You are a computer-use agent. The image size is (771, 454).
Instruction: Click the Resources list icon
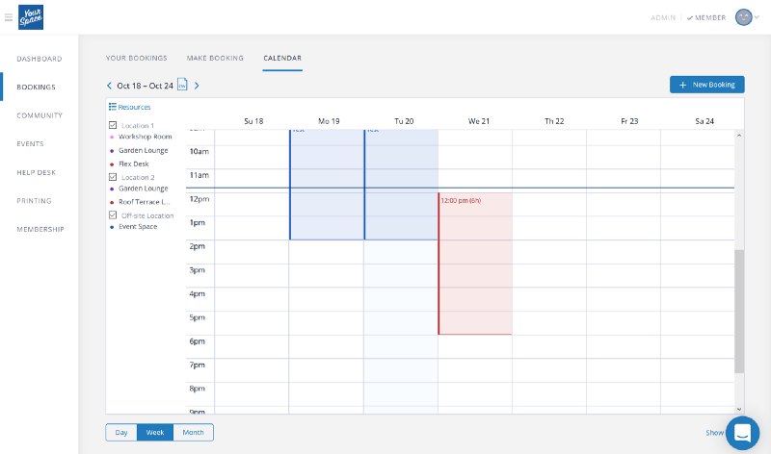[113, 107]
